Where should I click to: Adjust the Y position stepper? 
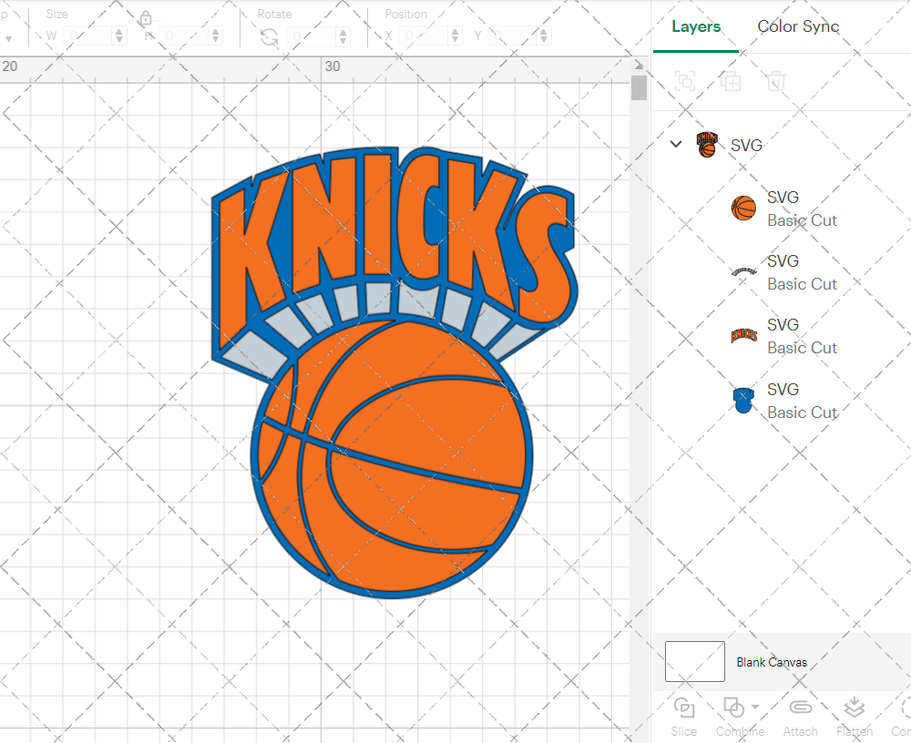pyautogui.click(x=544, y=36)
